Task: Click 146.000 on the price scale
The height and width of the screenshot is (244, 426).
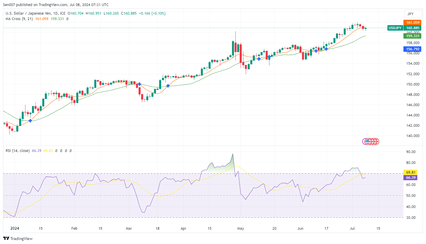Action: click(x=413, y=105)
